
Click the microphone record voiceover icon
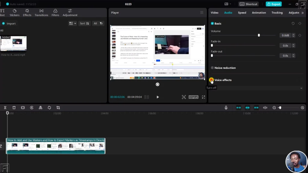(226, 108)
